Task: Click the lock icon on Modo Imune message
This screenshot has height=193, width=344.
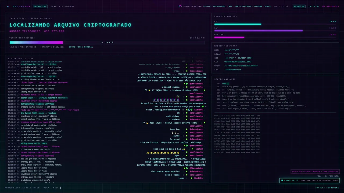Action: [147, 123]
